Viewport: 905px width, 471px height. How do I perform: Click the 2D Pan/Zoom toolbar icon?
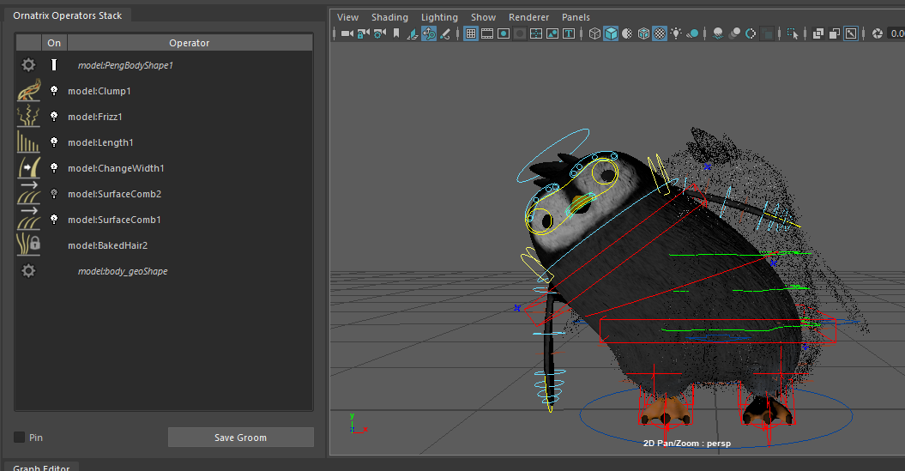(429, 33)
